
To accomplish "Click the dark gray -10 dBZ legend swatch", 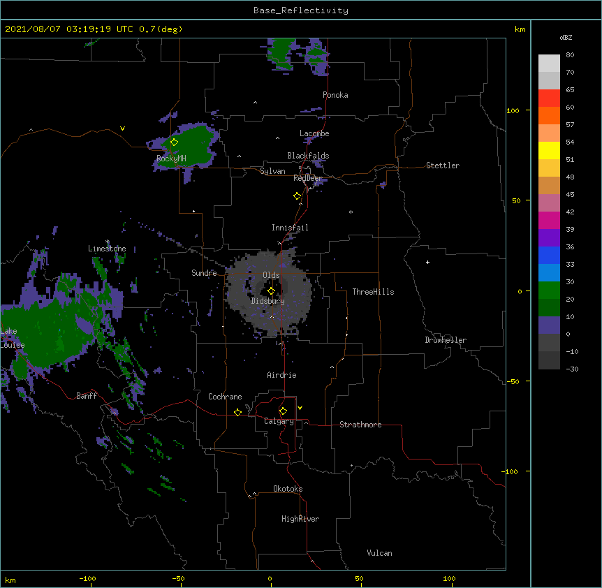I will click(x=549, y=360).
